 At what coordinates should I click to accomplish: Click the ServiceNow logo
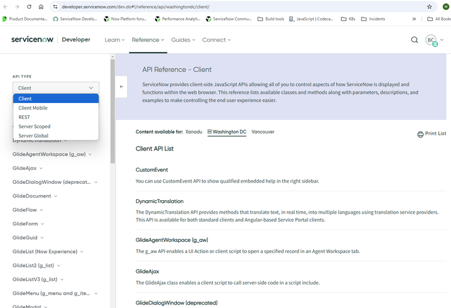pos(32,39)
